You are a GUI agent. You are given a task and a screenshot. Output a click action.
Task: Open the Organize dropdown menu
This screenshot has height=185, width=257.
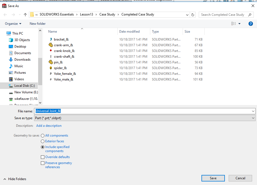click(13, 24)
